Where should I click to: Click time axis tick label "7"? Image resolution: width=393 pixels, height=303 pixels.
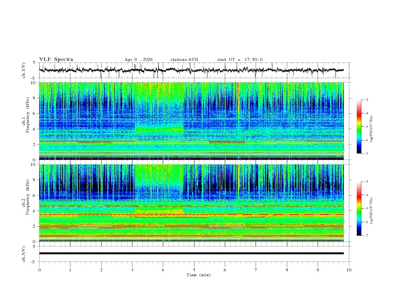[x=256, y=270]
